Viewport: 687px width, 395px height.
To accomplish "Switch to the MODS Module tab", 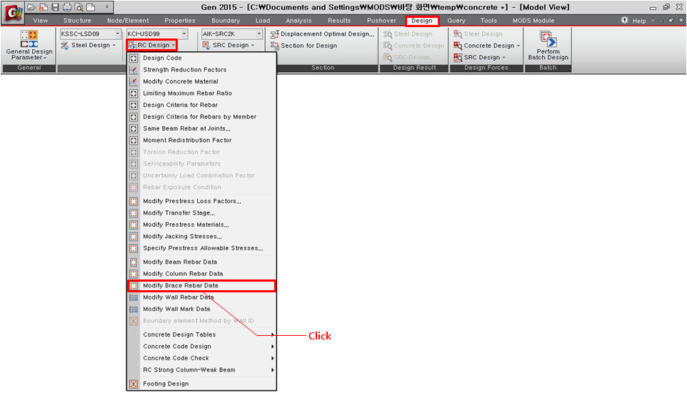I will click(x=533, y=21).
